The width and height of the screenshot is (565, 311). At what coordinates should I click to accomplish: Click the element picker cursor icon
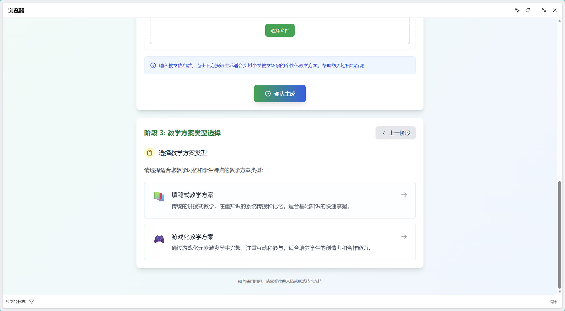click(x=517, y=10)
